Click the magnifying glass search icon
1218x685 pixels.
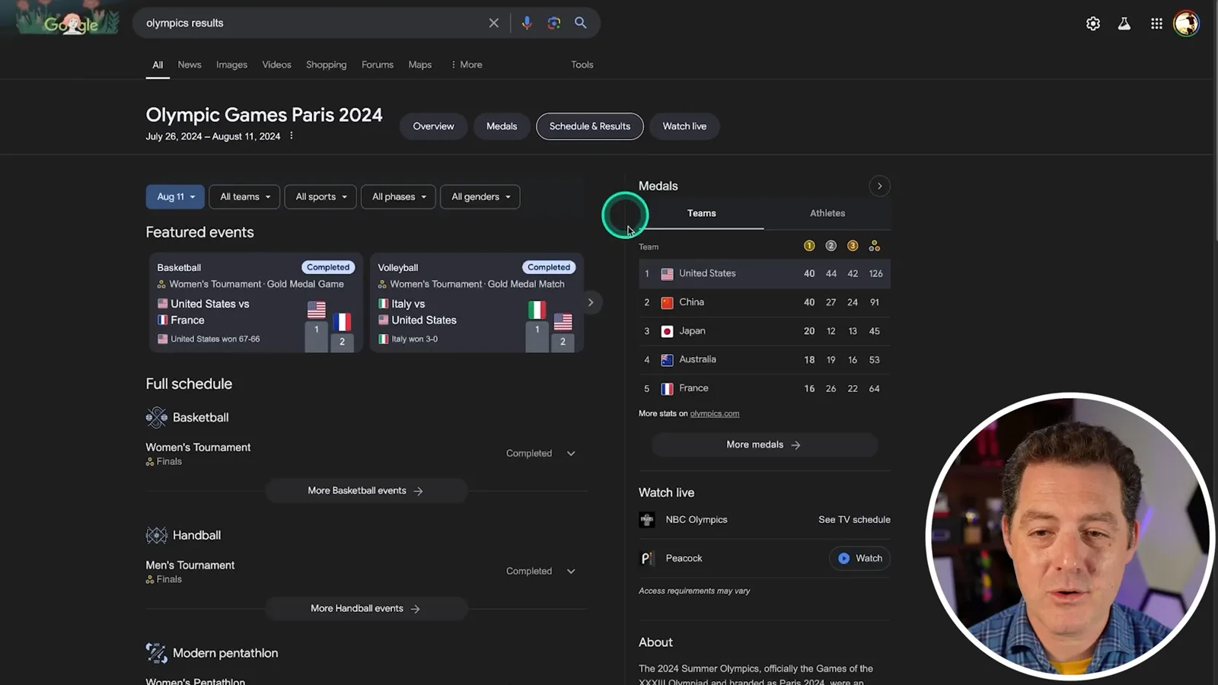coord(581,23)
